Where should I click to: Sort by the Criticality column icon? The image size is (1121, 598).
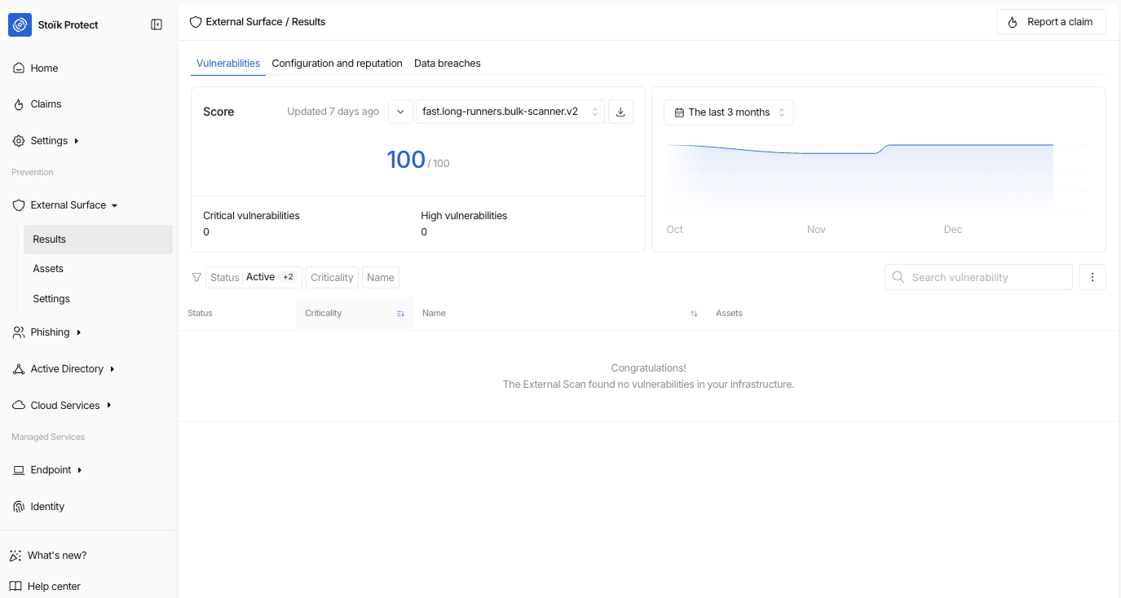click(x=400, y=314)
